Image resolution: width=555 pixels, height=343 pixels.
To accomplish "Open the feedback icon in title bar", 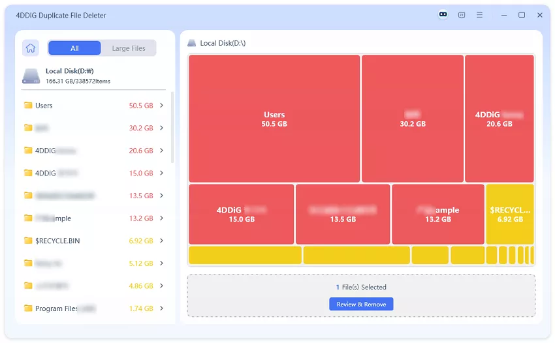I will pos(462,15).
